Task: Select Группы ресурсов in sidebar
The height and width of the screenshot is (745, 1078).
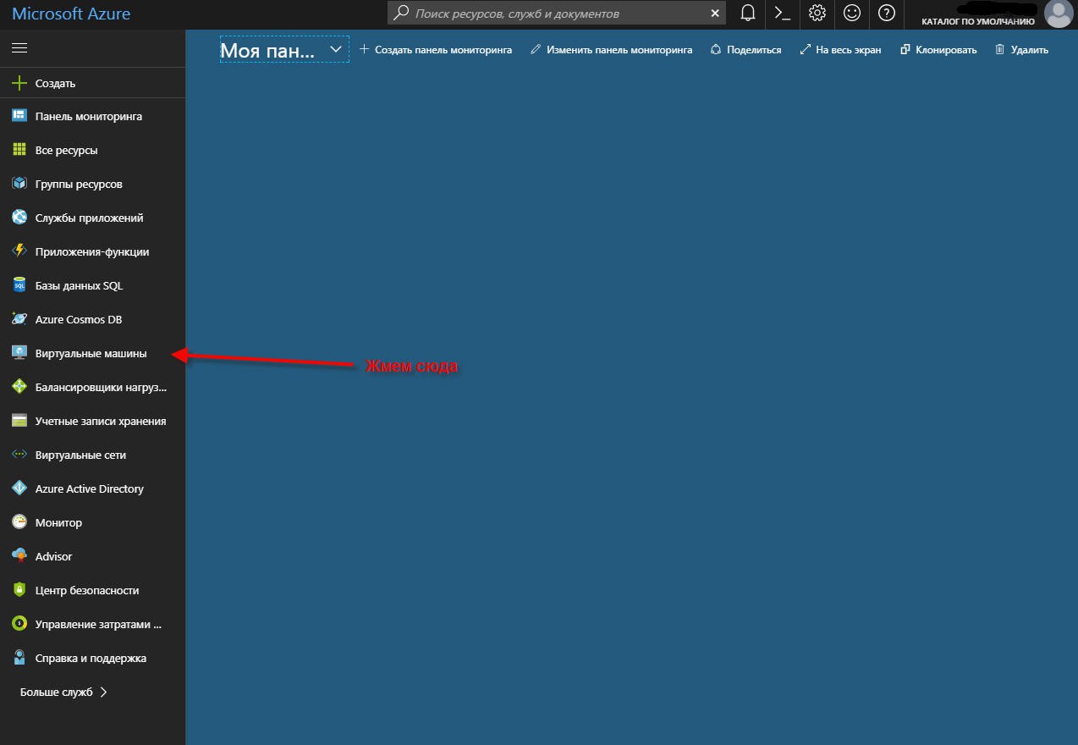Action: [79, 184]
